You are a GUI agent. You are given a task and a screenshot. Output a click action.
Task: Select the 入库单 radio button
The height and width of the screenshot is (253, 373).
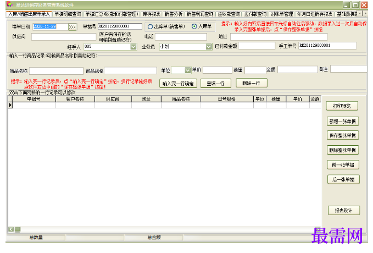point(194,26)
